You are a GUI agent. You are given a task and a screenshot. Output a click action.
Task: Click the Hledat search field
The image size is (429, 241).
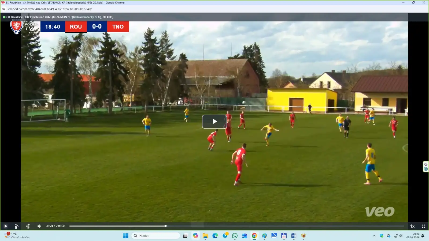pyautogui.click(x=156, y=236)
